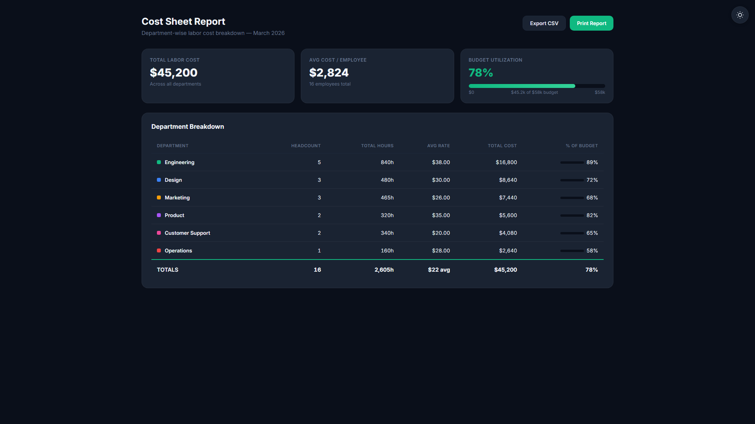
Task: Click Marketing's 68% budget bar
Action: coord(572,197)
